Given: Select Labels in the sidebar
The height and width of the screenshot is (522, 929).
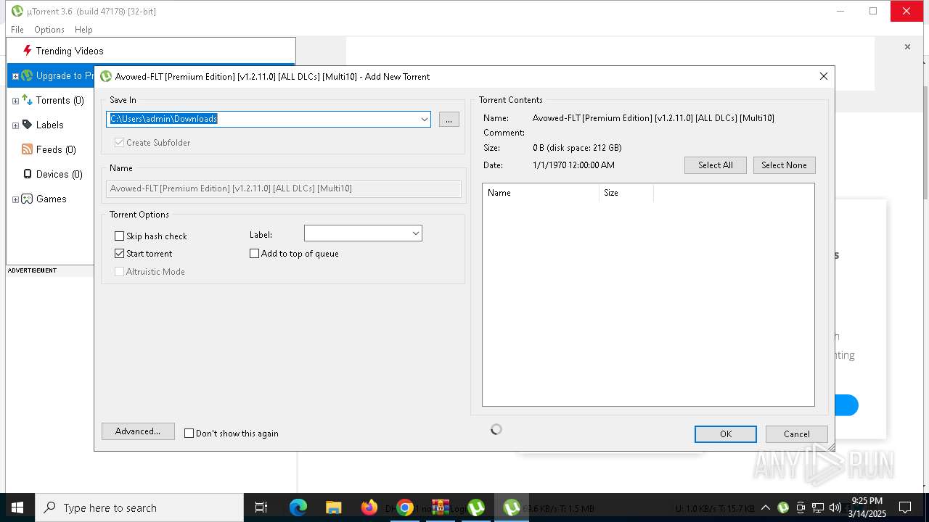Looking at the screenshot, I should [x=50, y=125].
